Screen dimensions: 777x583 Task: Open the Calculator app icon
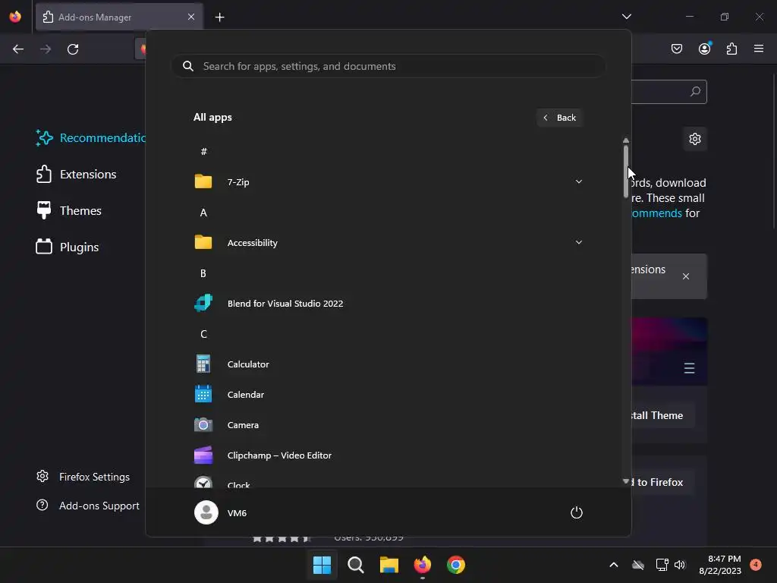click(x=203, y=364)
